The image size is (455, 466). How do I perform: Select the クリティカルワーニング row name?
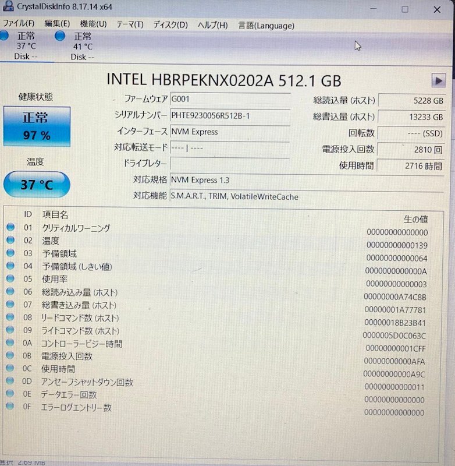pos(76,228)
